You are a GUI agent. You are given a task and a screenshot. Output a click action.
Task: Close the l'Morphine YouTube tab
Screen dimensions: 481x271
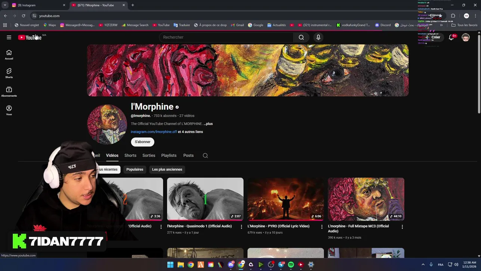pos(124,5)
